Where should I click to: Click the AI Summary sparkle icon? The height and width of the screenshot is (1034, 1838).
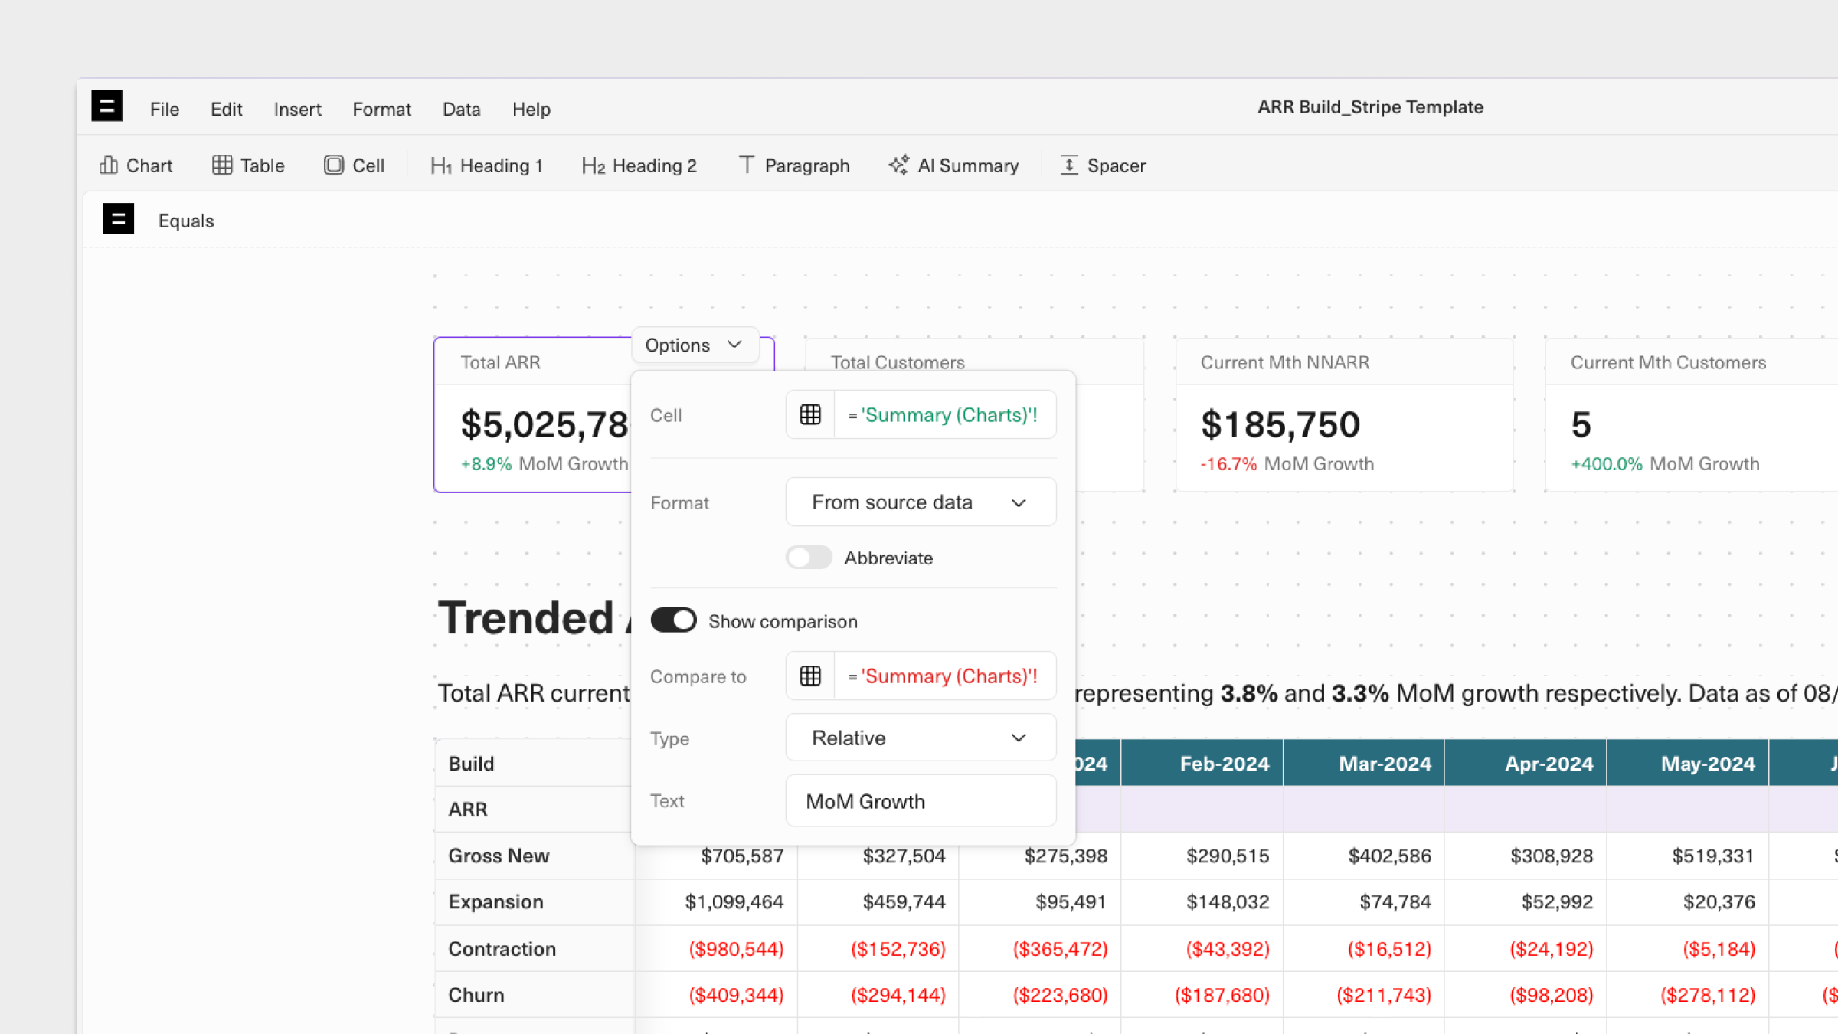click(x=898, y=165)
